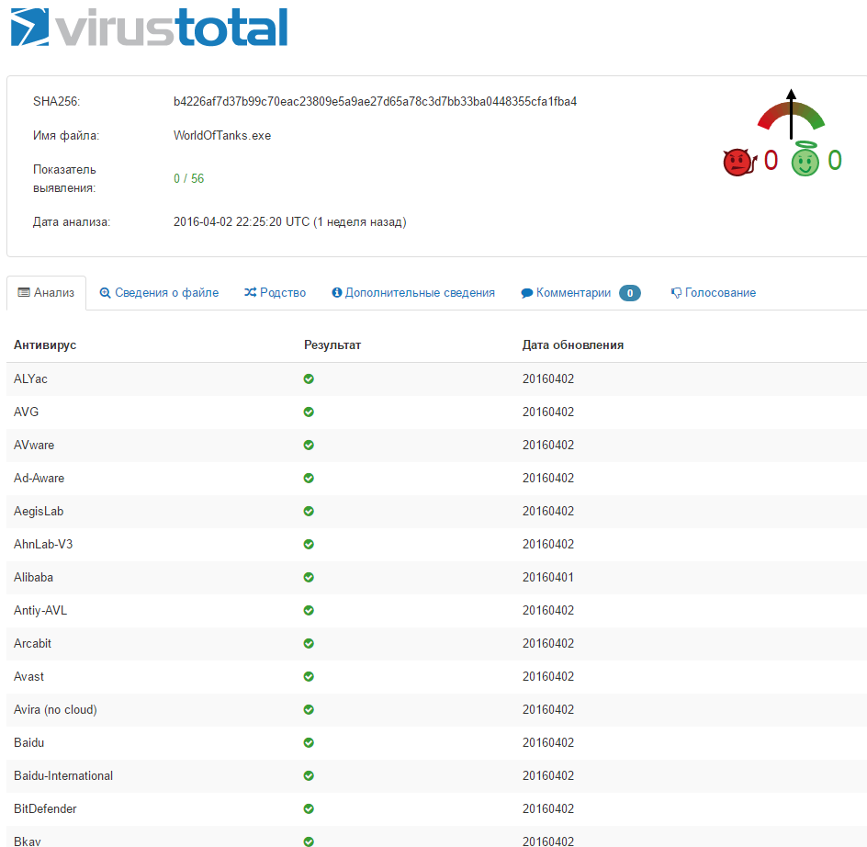Click the green harmless votes count 0
The image size is (867, 847).
tap(834, 161)
